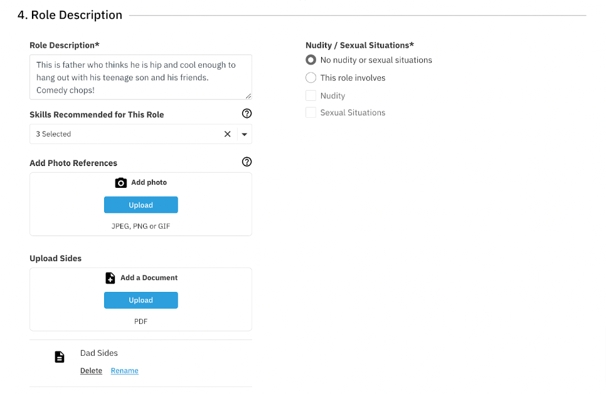
Task: Click the help icon beside Add Photo References
Action: [x=247, y=162]
